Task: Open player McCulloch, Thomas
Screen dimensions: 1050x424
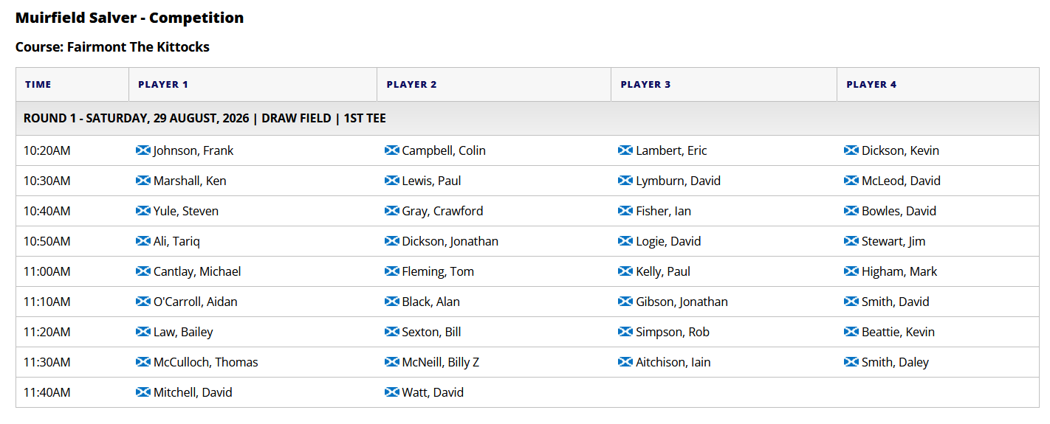Action: point(206,362)
